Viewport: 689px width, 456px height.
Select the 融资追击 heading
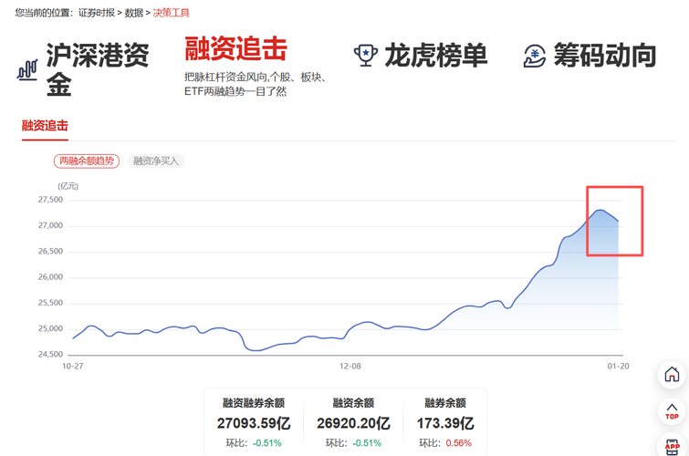point(236,48)
